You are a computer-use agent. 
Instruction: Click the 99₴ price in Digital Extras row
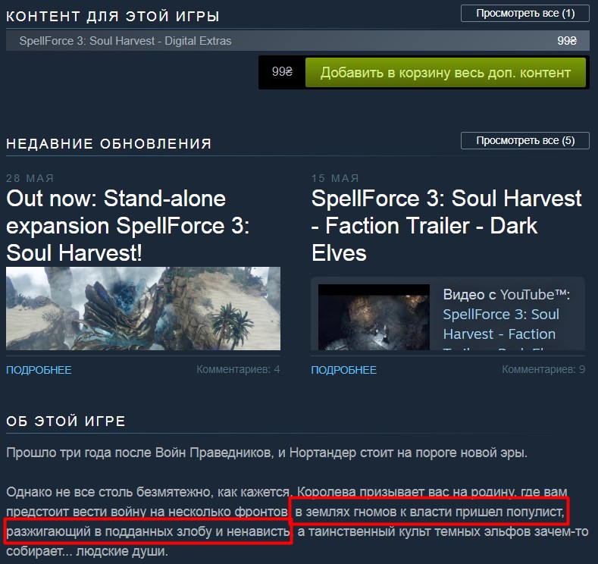pyautogui.click(x=567, y=40)
